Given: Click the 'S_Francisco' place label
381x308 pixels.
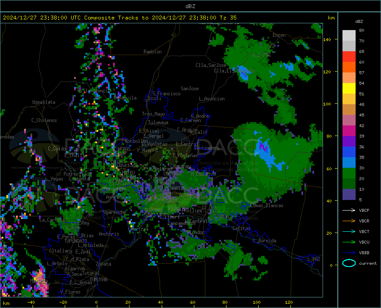Looking at the screenshot, I should point(166,94).
